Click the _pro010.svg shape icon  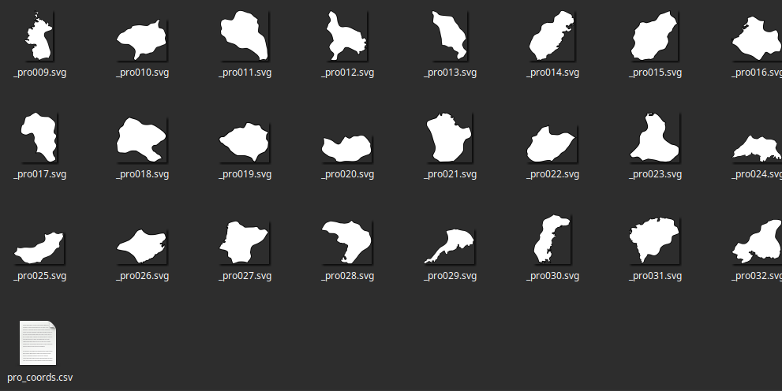[142, 40]
